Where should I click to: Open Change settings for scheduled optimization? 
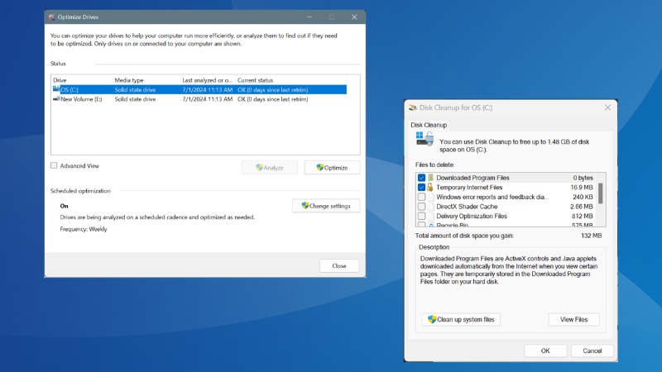tap(326, 206)
